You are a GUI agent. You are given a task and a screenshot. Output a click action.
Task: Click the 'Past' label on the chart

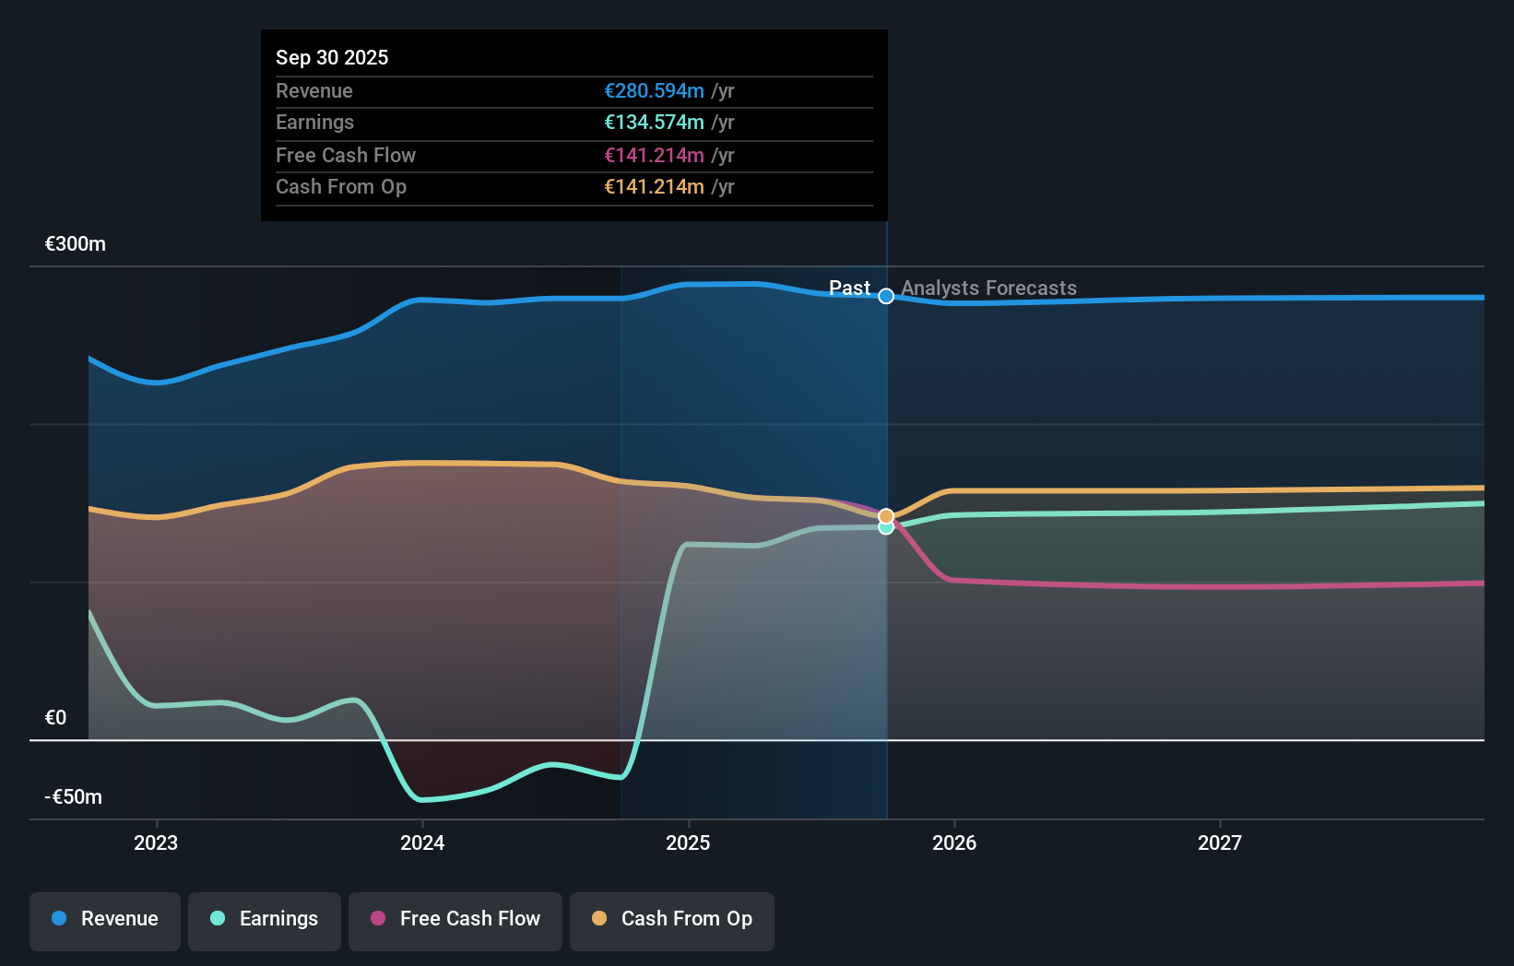pos(849,288)
